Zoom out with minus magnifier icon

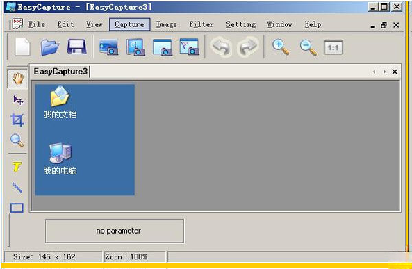click(x=308, y=47)
